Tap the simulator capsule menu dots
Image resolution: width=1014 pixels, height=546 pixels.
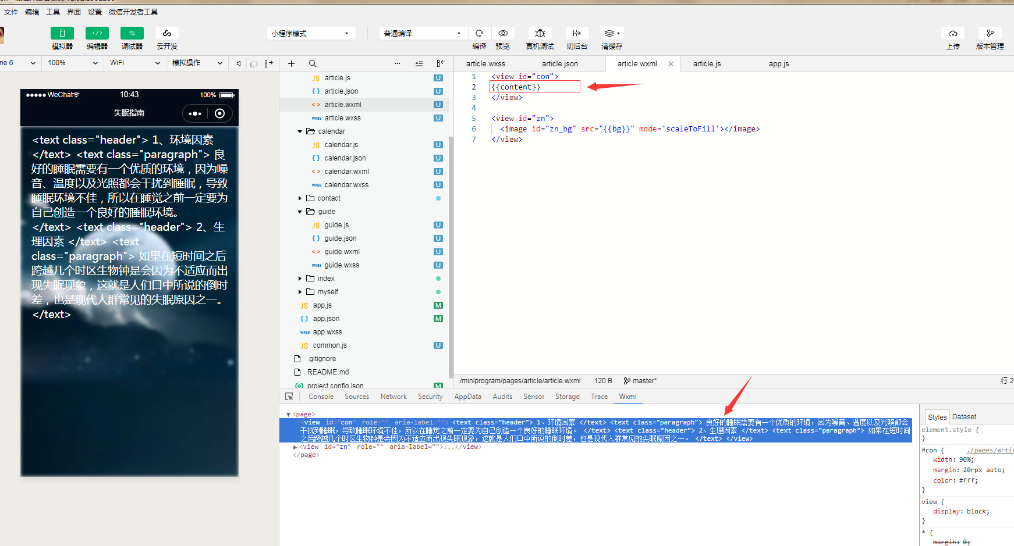point(195,113)
